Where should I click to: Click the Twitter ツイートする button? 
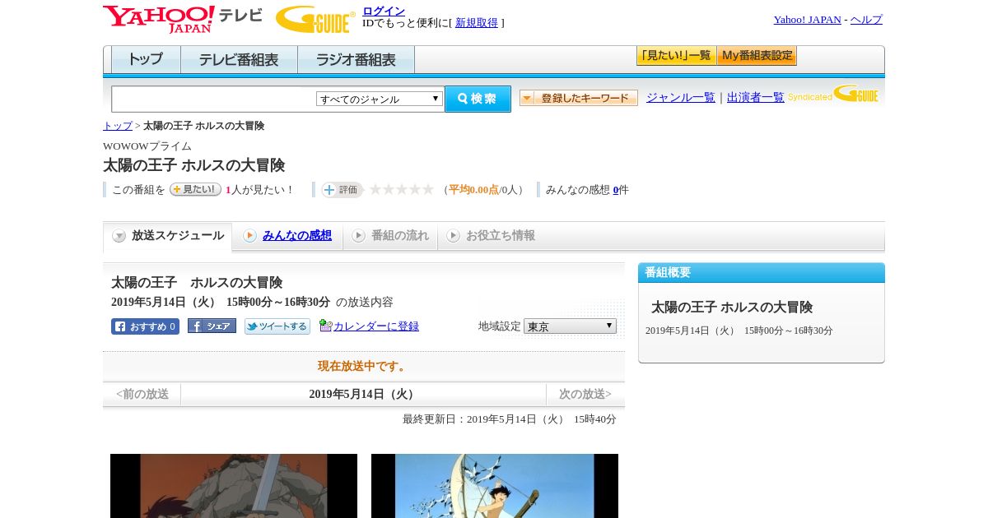point(277,326)
